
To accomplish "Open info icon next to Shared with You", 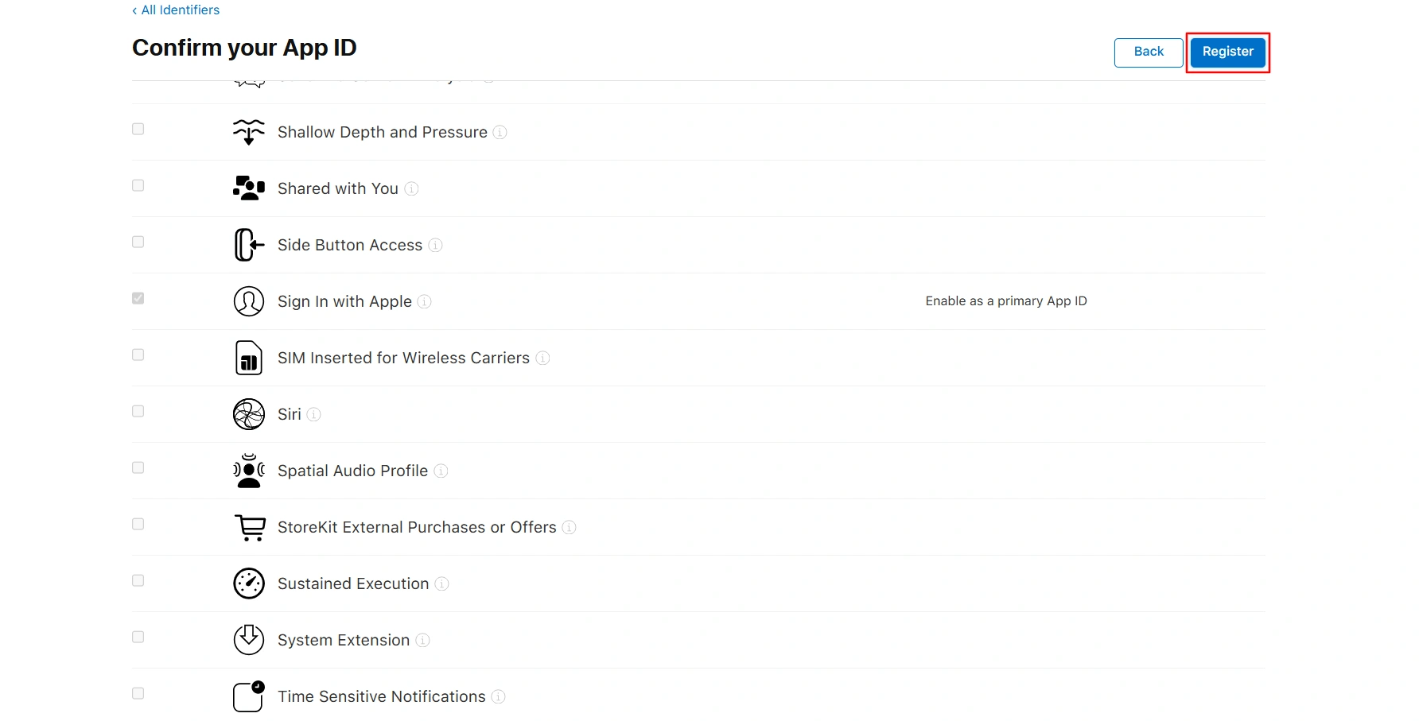I will click(411, 188).
